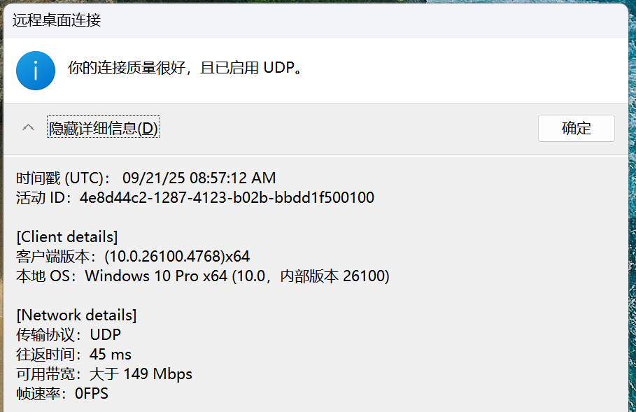Click the 客户端版本 line
636x412 pixels.
pyautogui.click(x=133, y=256)
